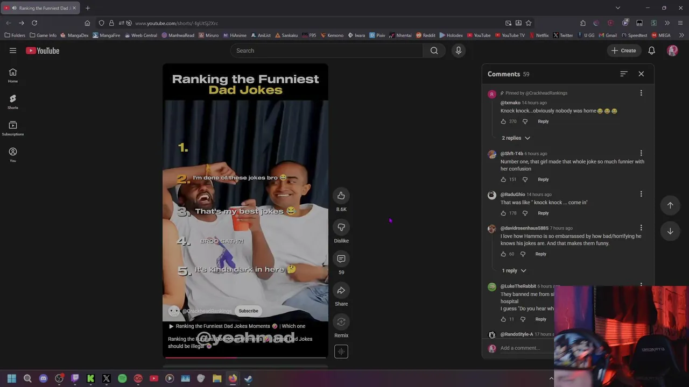Screen dimensions: 689x387
Task: Dislike @RaduGhio's come in comment
Action: coord(525,213)
